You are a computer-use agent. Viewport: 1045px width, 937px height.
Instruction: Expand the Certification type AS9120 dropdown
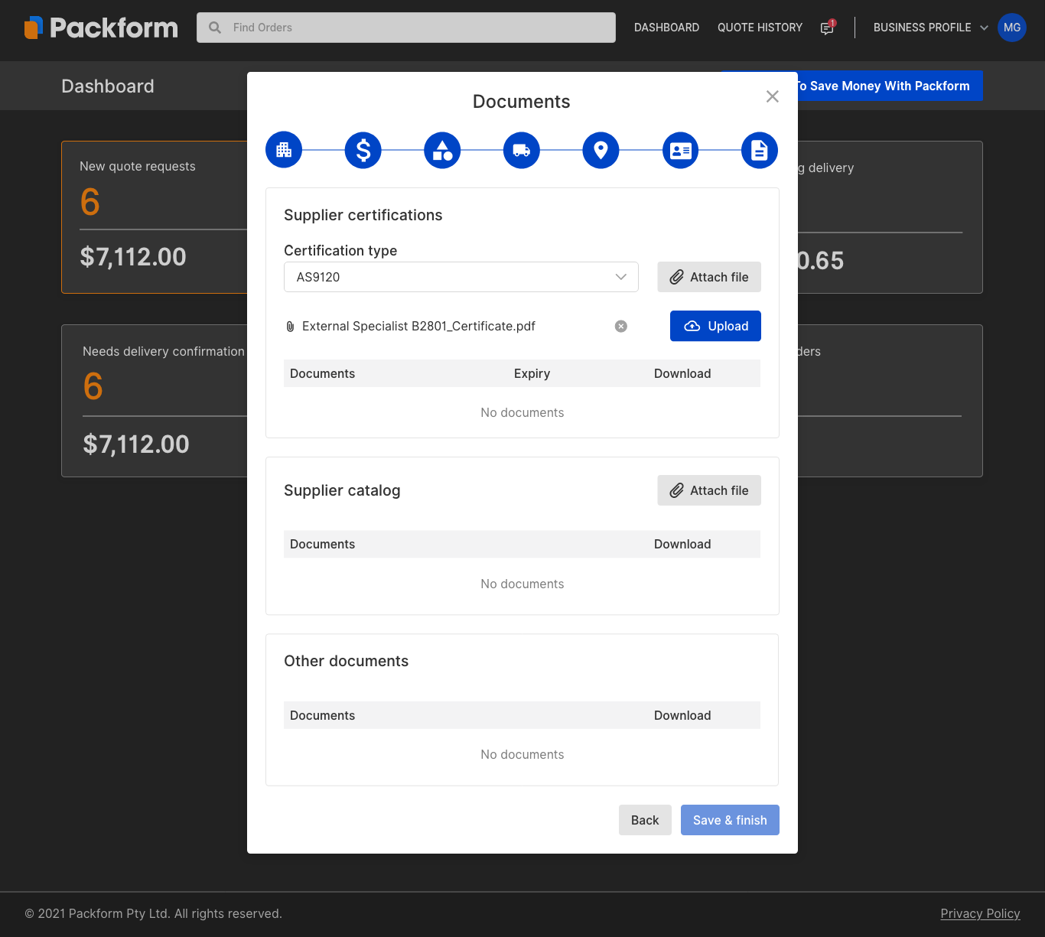[x=461, y=277]
